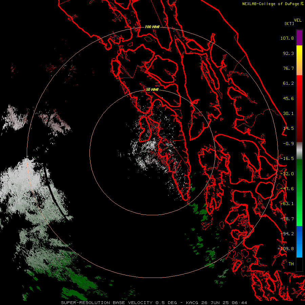Click the TH legend label
Viewport: 305px width, 305px height.
click(291, 264)
